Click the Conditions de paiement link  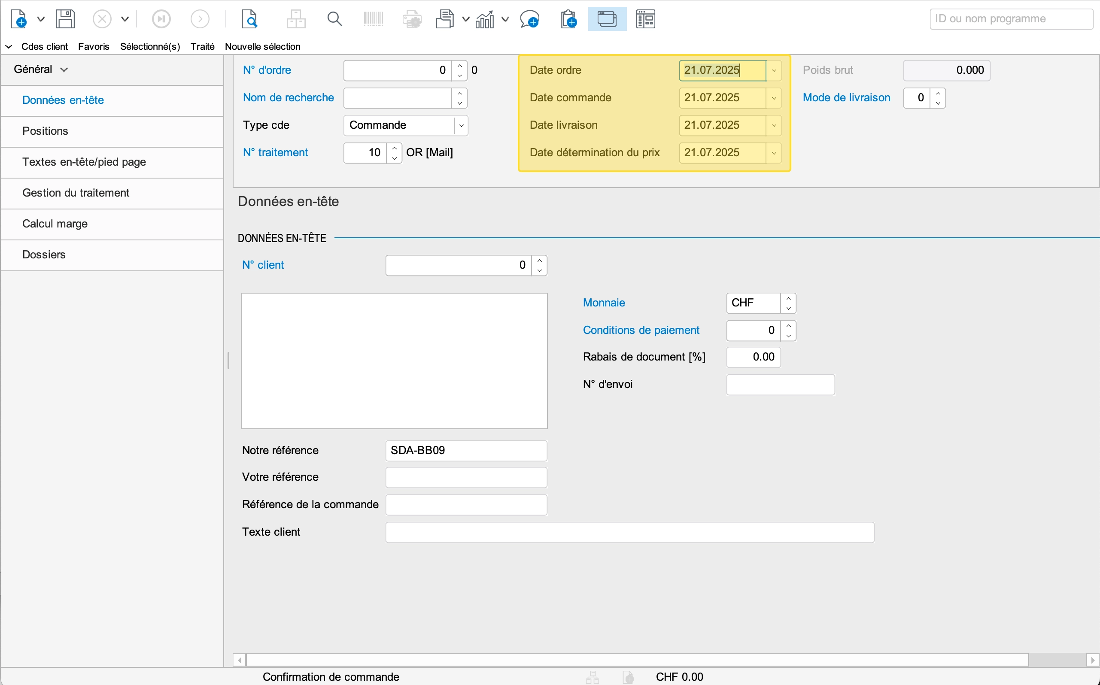coord(641,330)
